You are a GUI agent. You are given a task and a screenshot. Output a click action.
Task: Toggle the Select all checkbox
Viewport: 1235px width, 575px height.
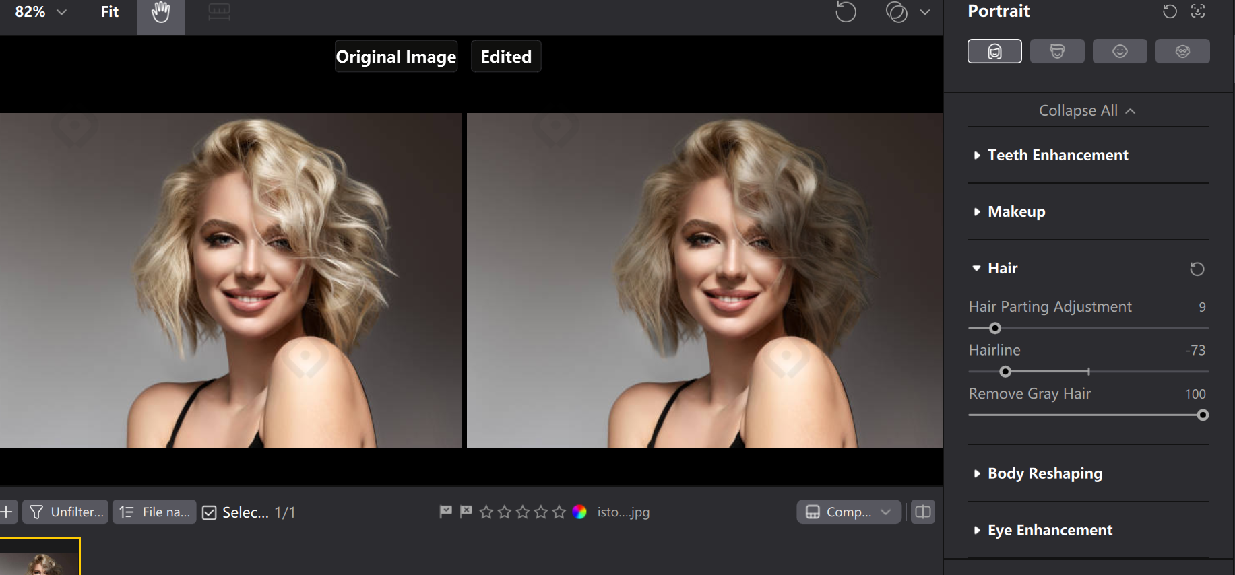210,513
